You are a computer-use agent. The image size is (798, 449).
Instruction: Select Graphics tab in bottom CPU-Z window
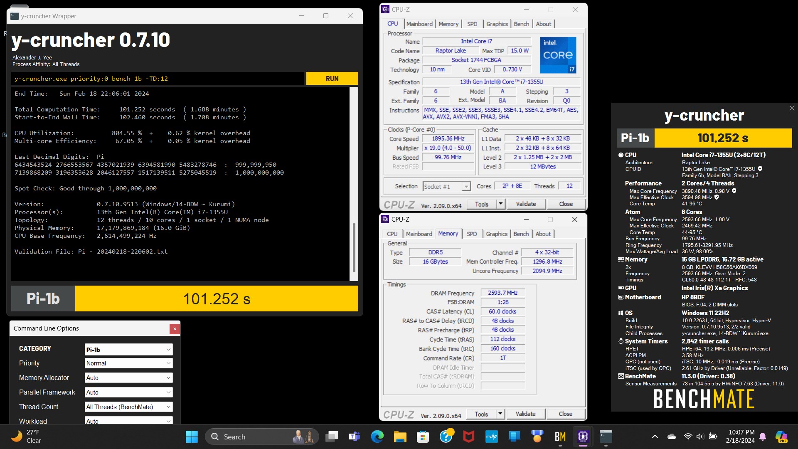tap(497, 234)
